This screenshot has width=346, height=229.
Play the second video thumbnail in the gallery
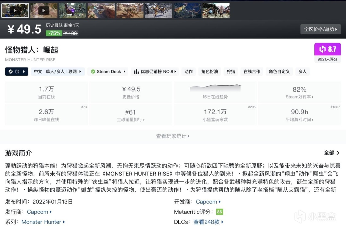[x=44, y=11]
